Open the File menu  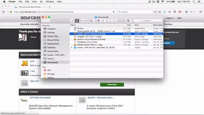(x=20, y=2)
